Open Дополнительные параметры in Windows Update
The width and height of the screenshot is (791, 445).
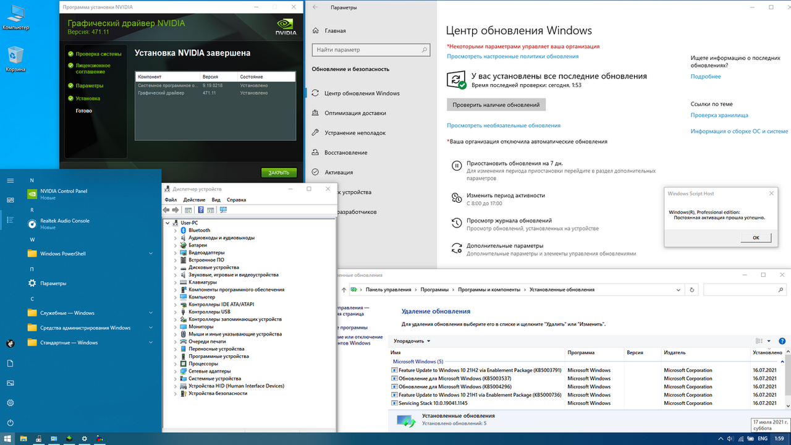coord(505,245)
